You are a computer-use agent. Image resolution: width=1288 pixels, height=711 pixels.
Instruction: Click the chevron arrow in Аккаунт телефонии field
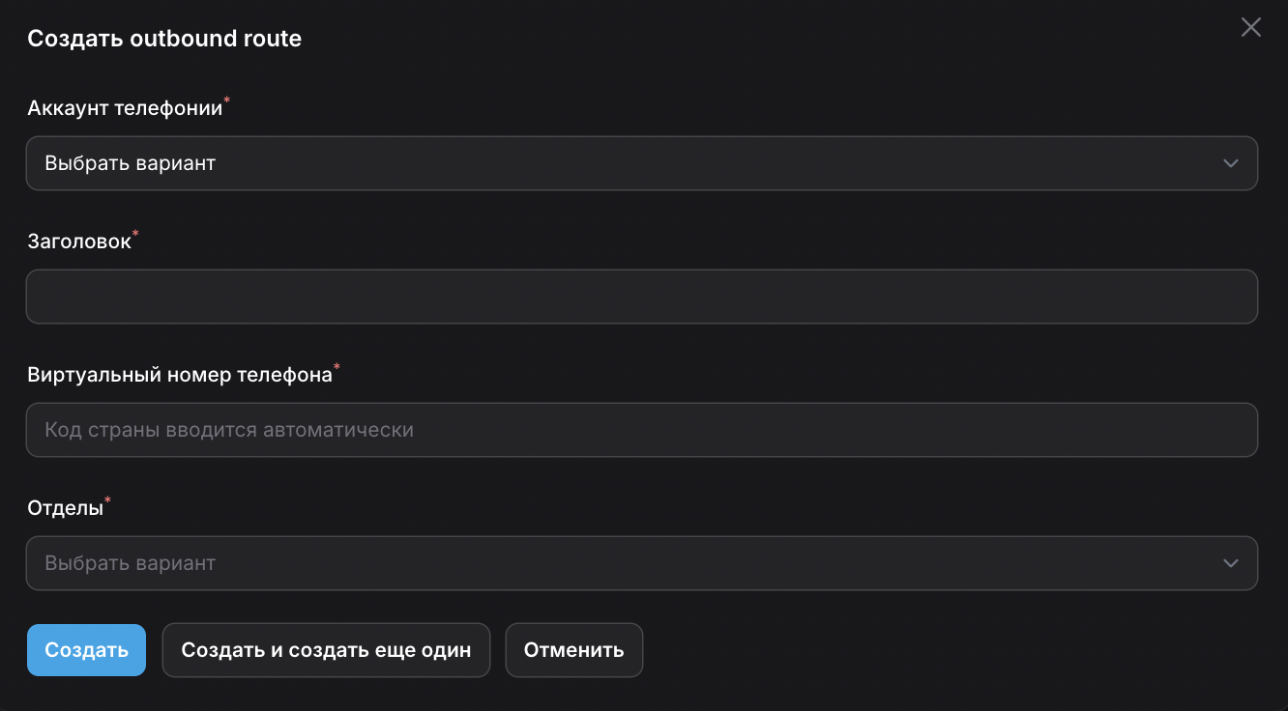coord(1230,163)
